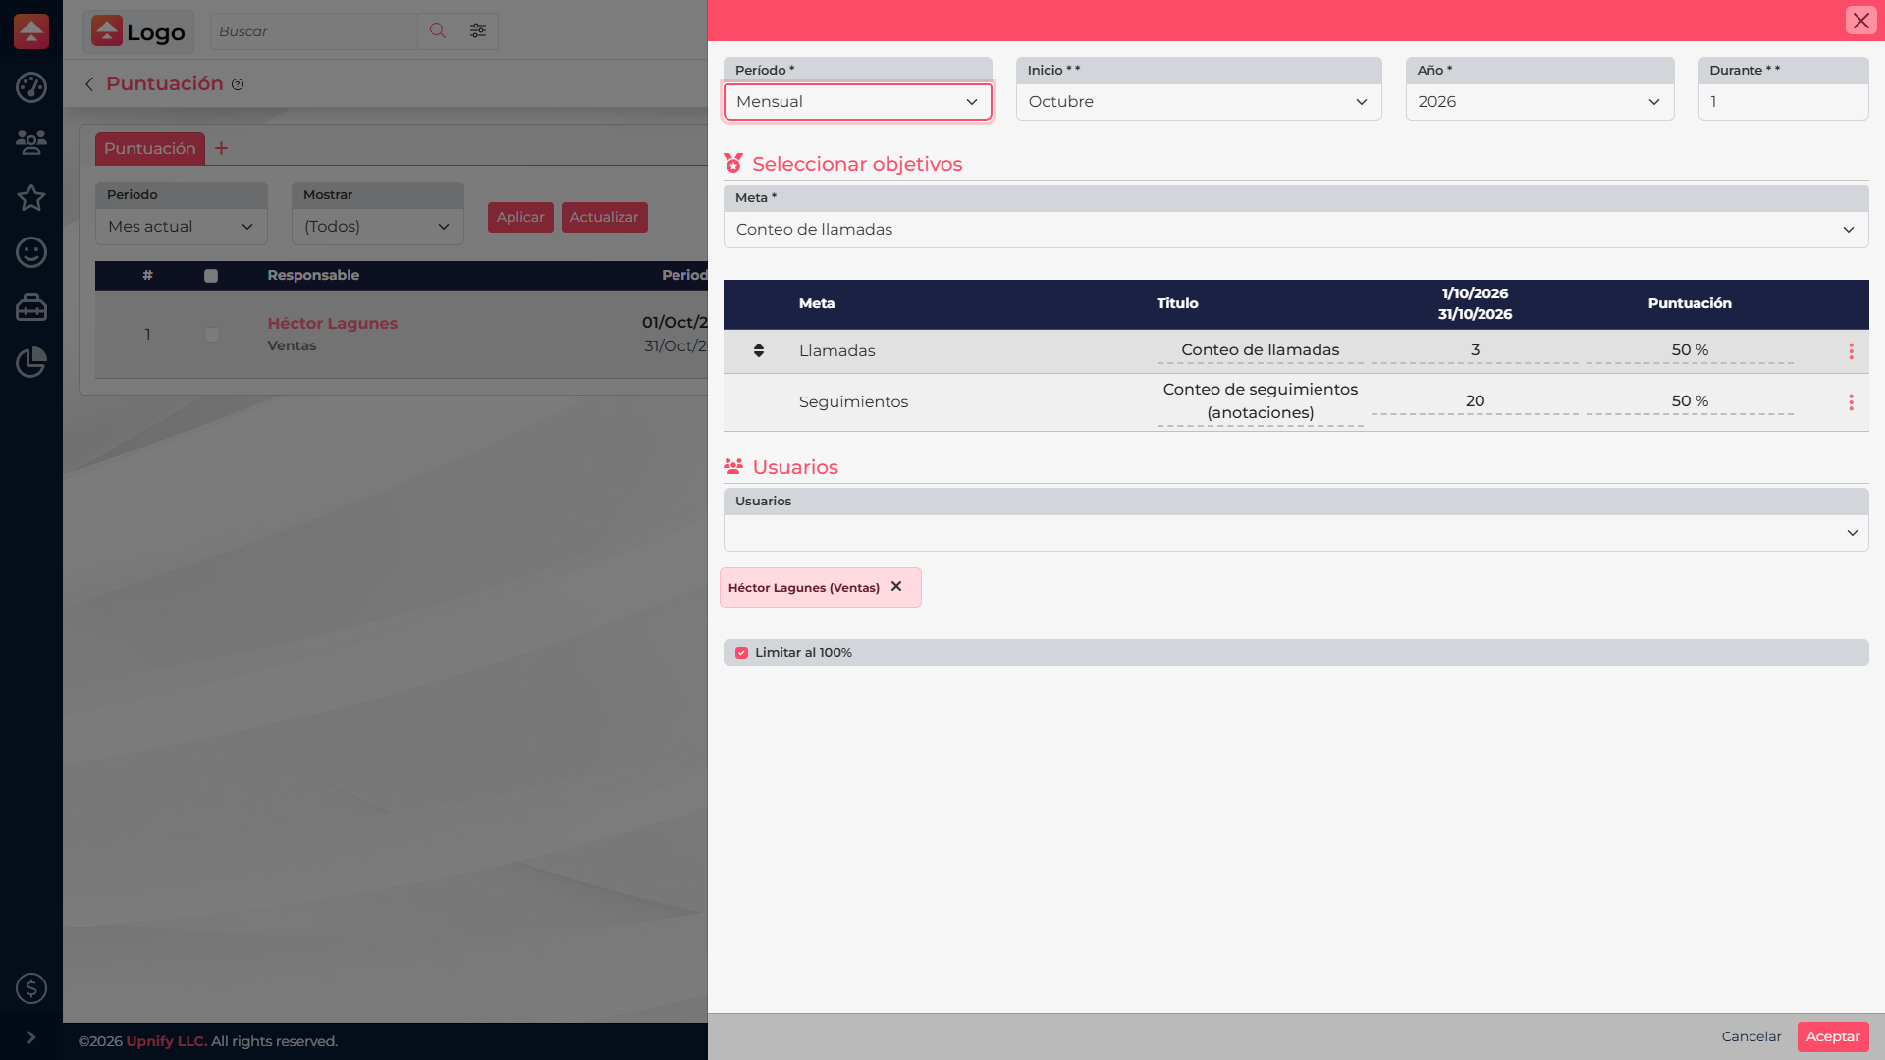Open advanced search filter sliders icon
This screenshot has height=1060, width=1885.
478,31
